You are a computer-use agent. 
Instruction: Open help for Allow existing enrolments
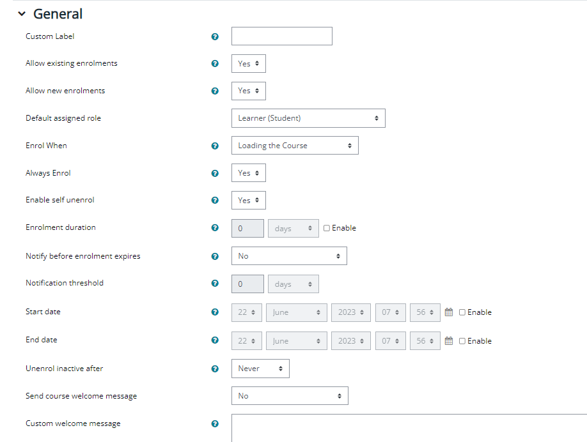click(x=215, y=64)
